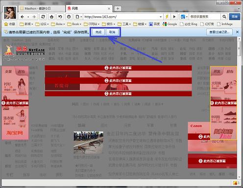Open the history clock icon
This screenshot has height=188, width=243.
click(69, 17)
